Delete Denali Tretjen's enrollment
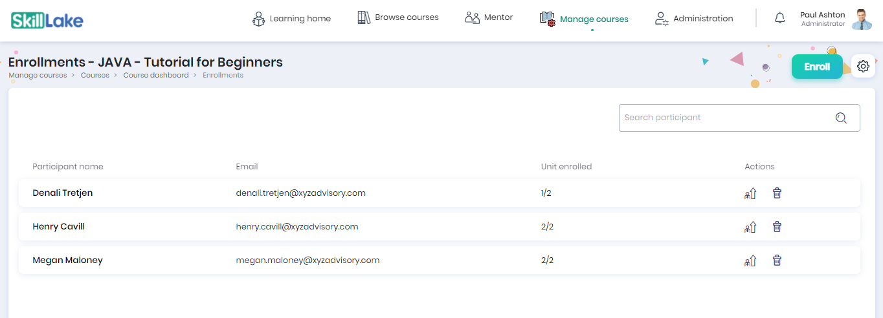This screenshot has height=318, width=883. tap(777, 193)
